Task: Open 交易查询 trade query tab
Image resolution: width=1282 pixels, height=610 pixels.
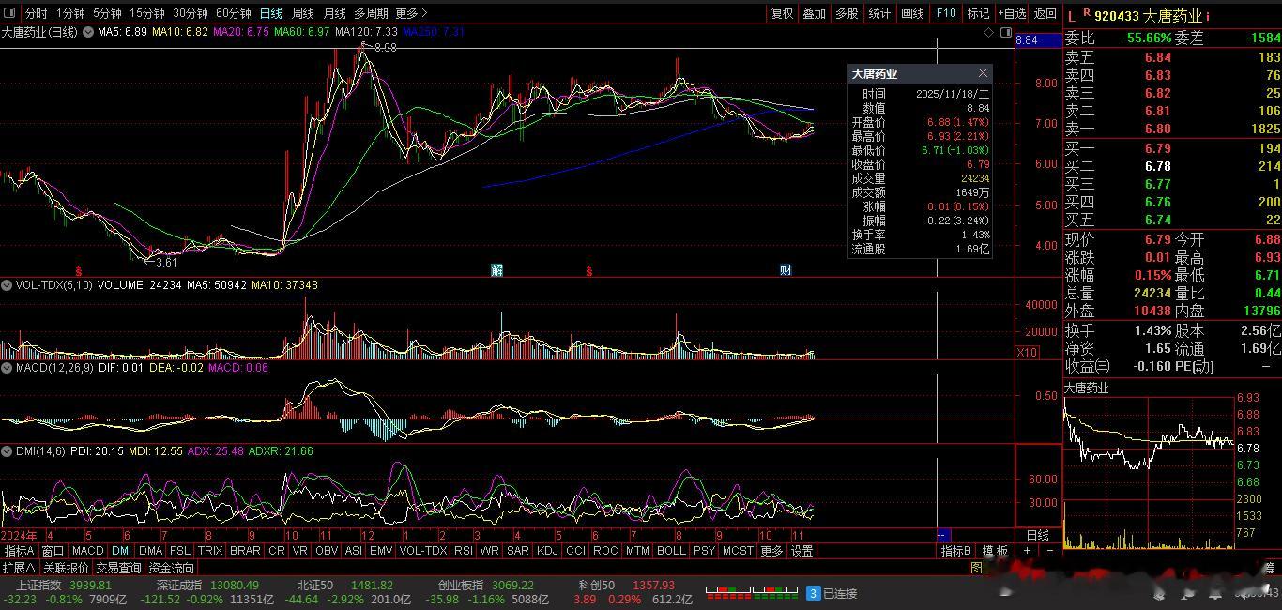Action: coord(118,568)
